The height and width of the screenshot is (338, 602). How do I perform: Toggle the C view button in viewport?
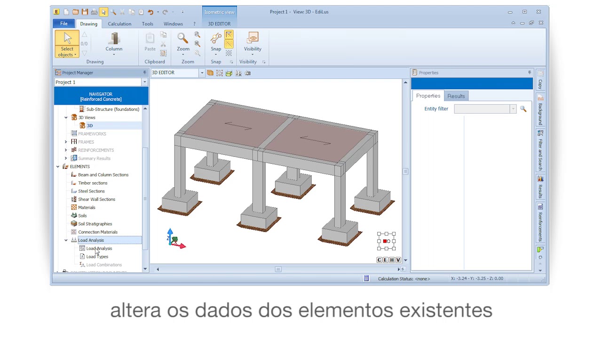pos(379,260)
